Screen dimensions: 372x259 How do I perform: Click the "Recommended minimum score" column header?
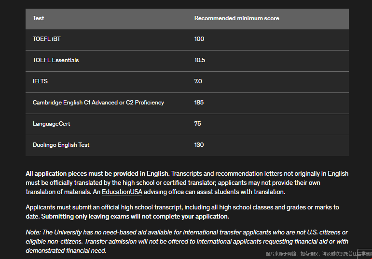pos(236,18)
